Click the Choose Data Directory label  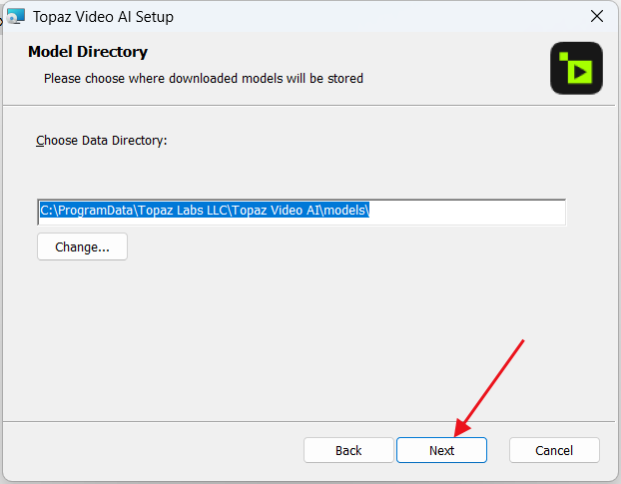click(x=102, y=141)
